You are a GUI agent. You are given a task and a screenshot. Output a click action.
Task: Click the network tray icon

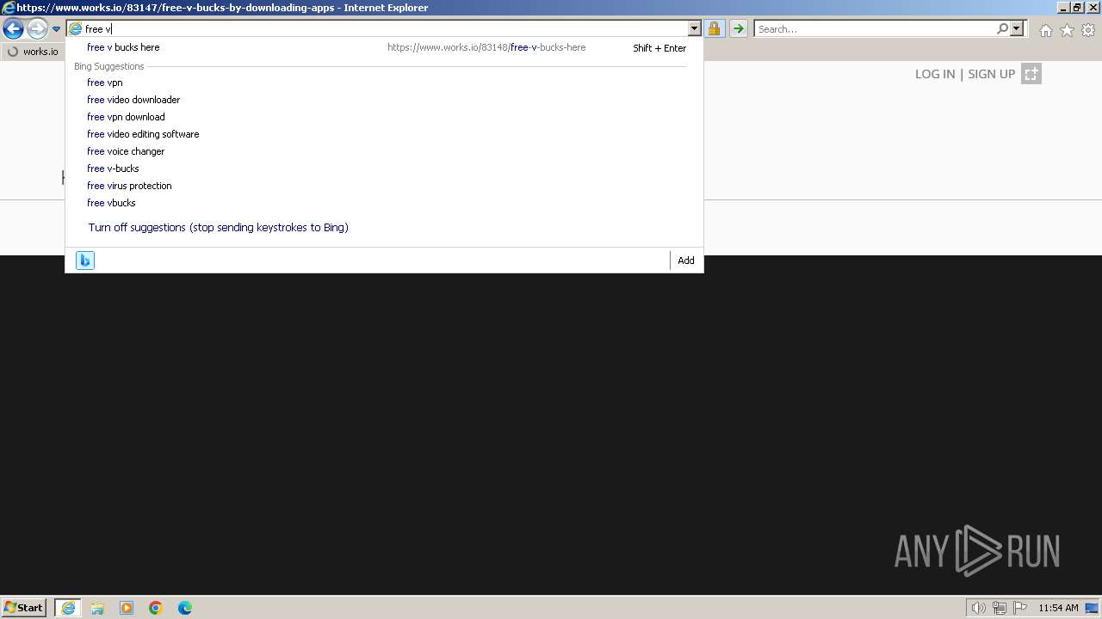(1000, 608)
